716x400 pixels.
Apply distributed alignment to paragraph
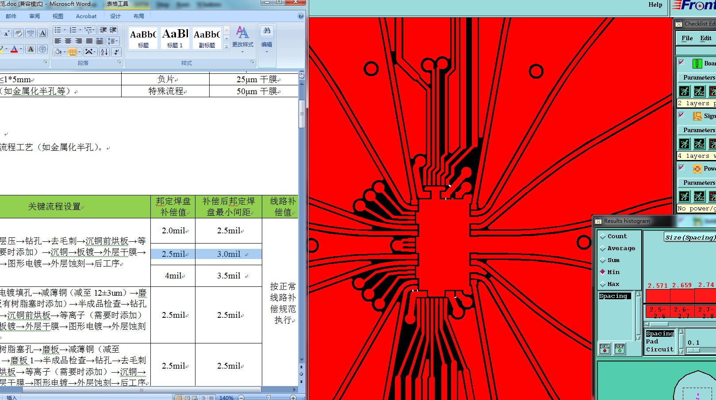click(x=100, y=41)
